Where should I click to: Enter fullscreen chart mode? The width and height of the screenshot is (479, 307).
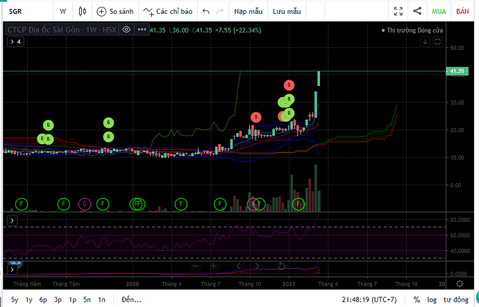click(398, 12)
